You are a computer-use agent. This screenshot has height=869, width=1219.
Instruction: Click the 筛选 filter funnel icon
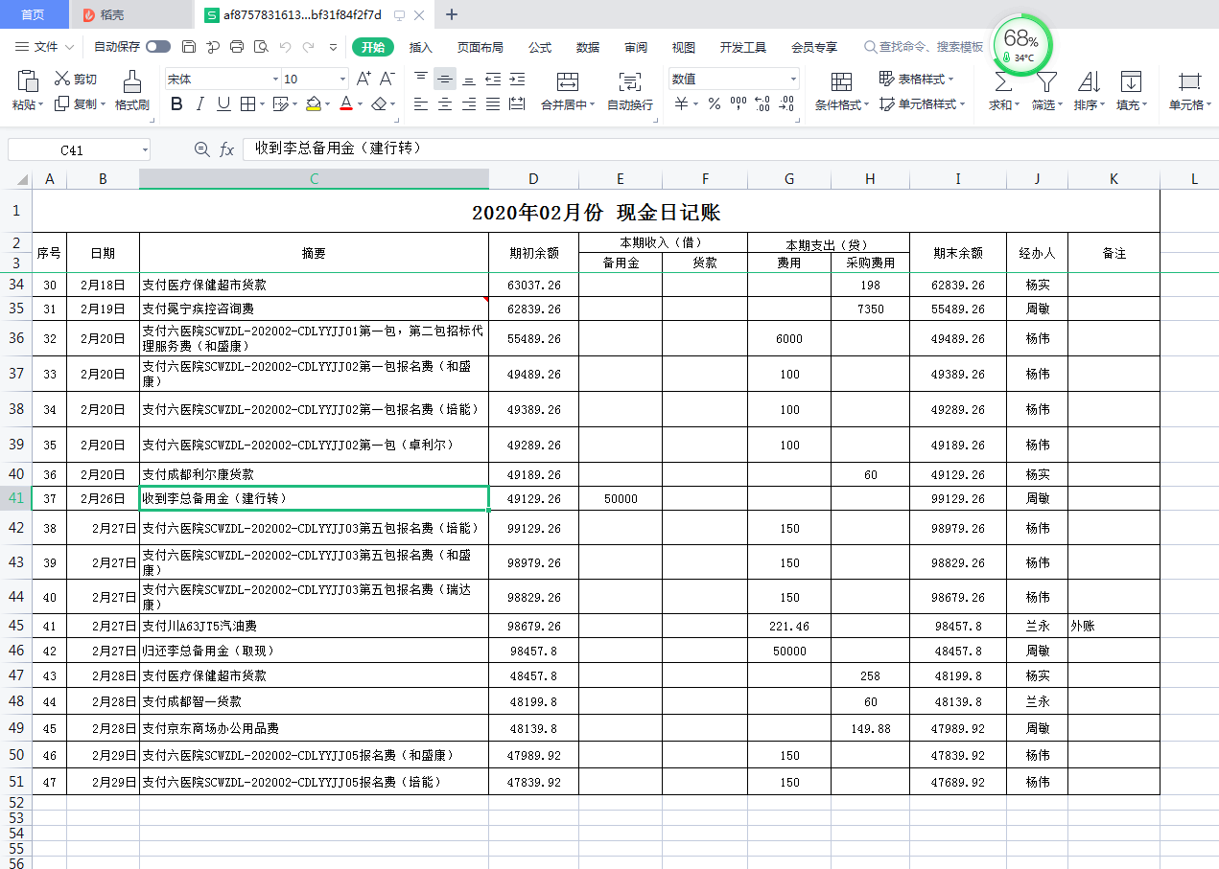[1044, 82]
